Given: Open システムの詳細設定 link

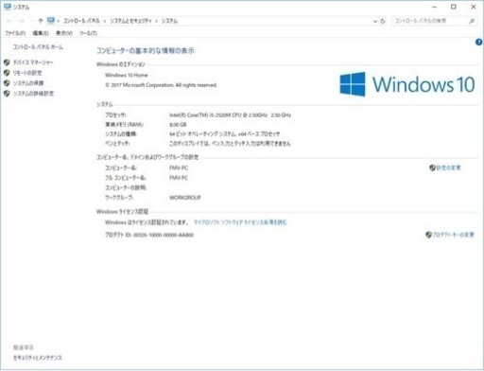Looking at the screenshot, I should 33,94.
